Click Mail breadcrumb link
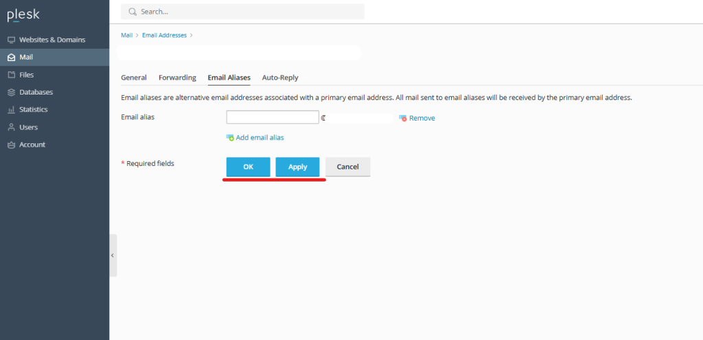This screenshot has width=703, height=340. 127,35
